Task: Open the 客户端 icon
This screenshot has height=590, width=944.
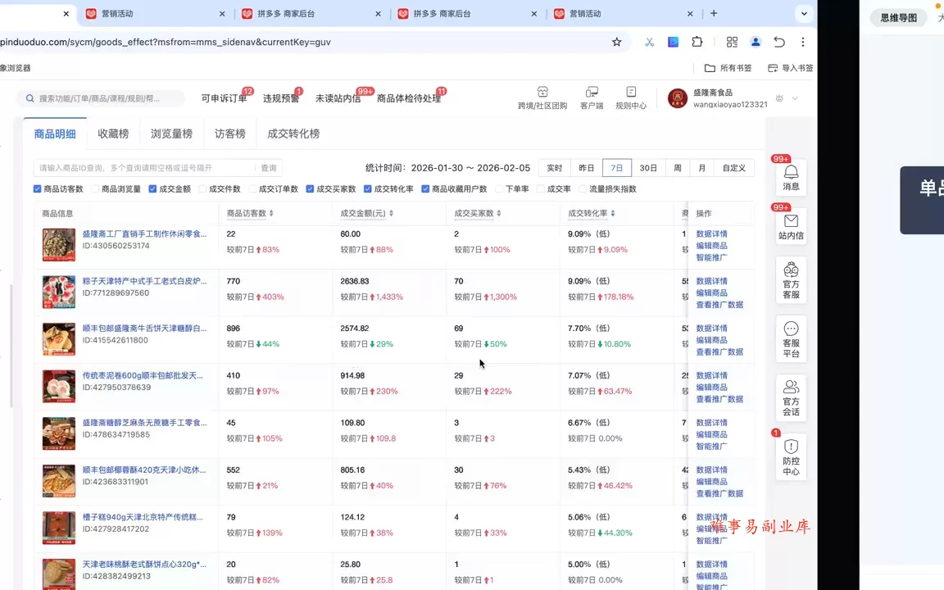Action: (x=592, y=98)
